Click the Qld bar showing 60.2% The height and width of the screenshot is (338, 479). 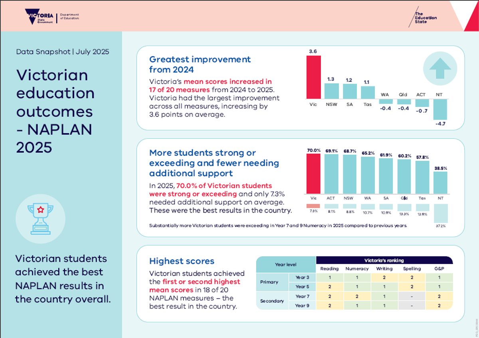pos(404,177)
